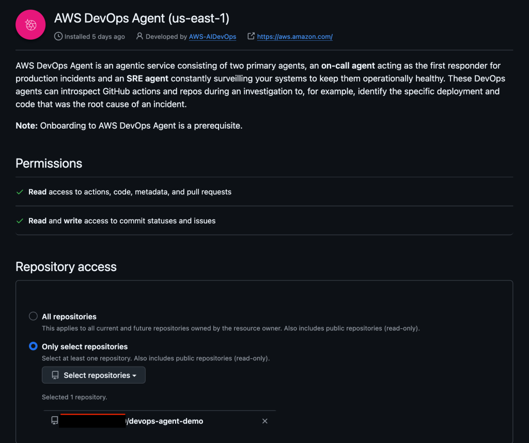Viewport: 529px width, 443px height.
Task: Choose the All repositories radio option
Action: (x=33, y=316)
